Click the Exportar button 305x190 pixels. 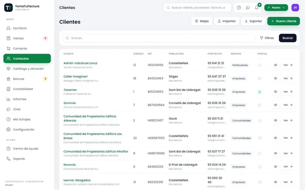point(253,21)
